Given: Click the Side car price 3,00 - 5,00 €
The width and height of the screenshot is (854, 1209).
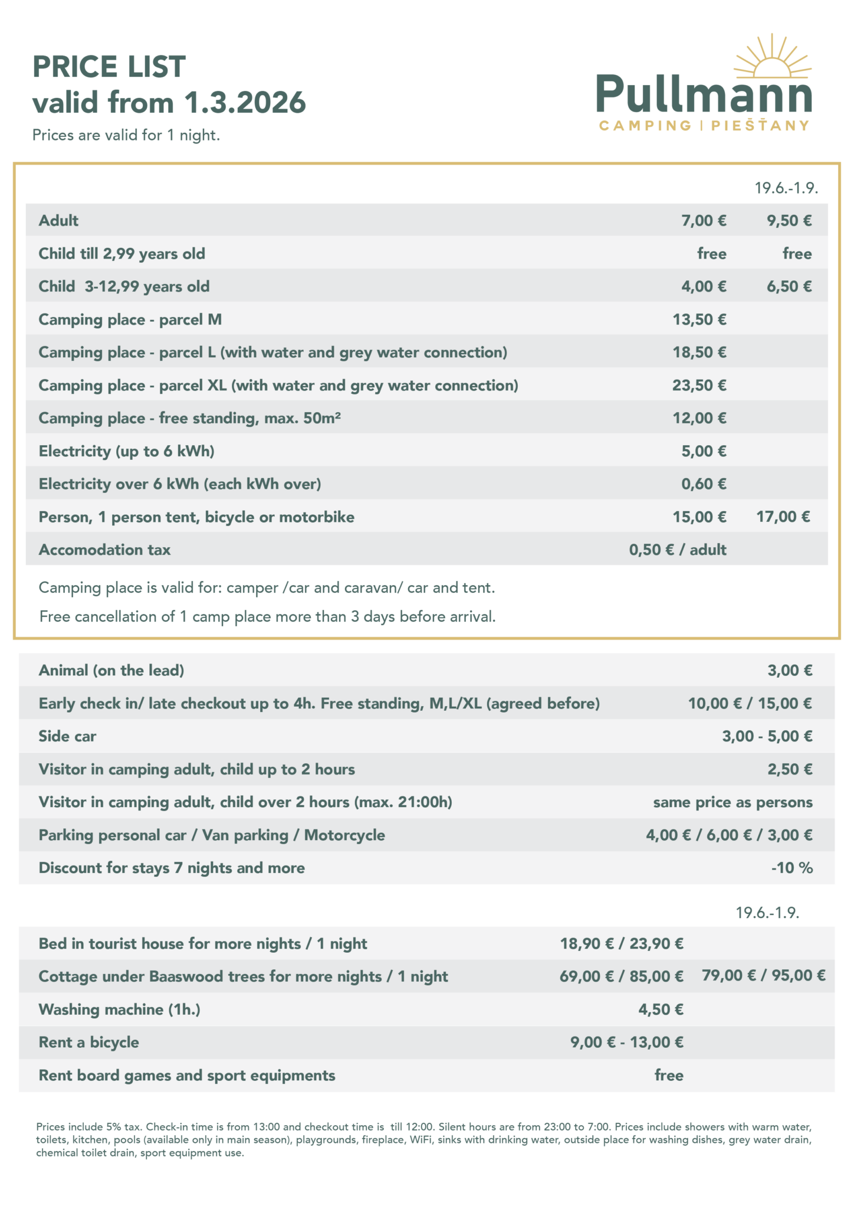Looking at the screenshot, I should 767,736.
